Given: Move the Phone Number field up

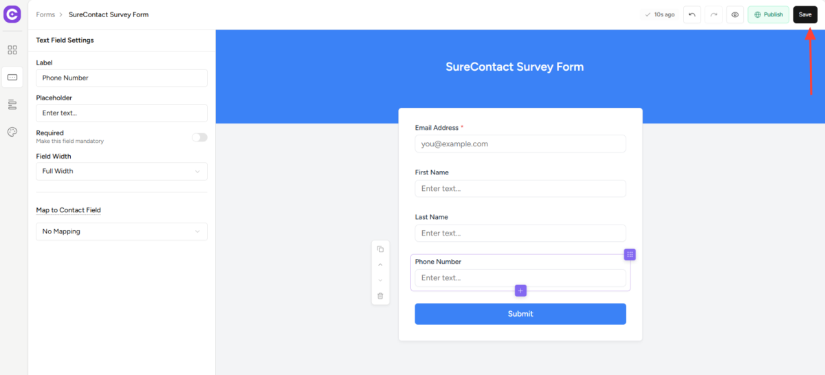Looking at the screenshot, I should pos(380,264).
